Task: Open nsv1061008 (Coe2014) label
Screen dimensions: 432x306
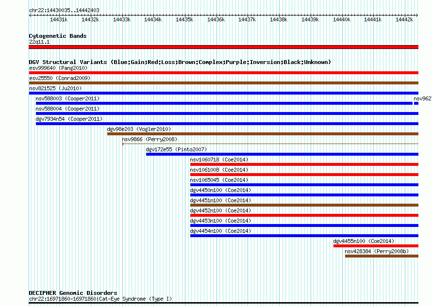Action: point(219,170)
